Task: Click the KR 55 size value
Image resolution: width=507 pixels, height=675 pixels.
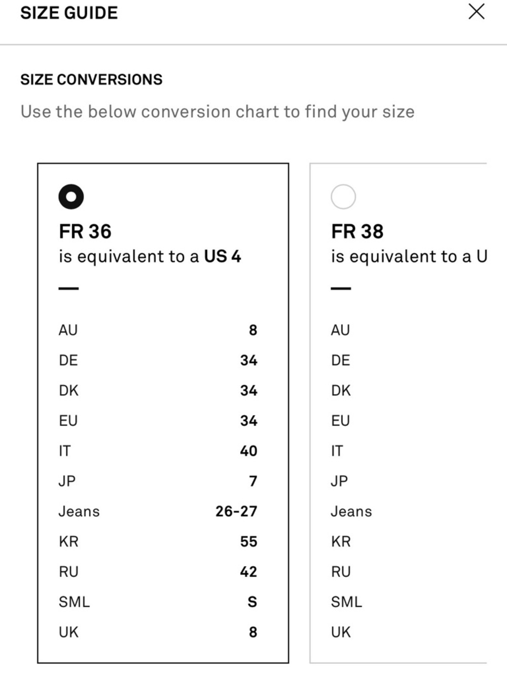Action: click(249, 542)
